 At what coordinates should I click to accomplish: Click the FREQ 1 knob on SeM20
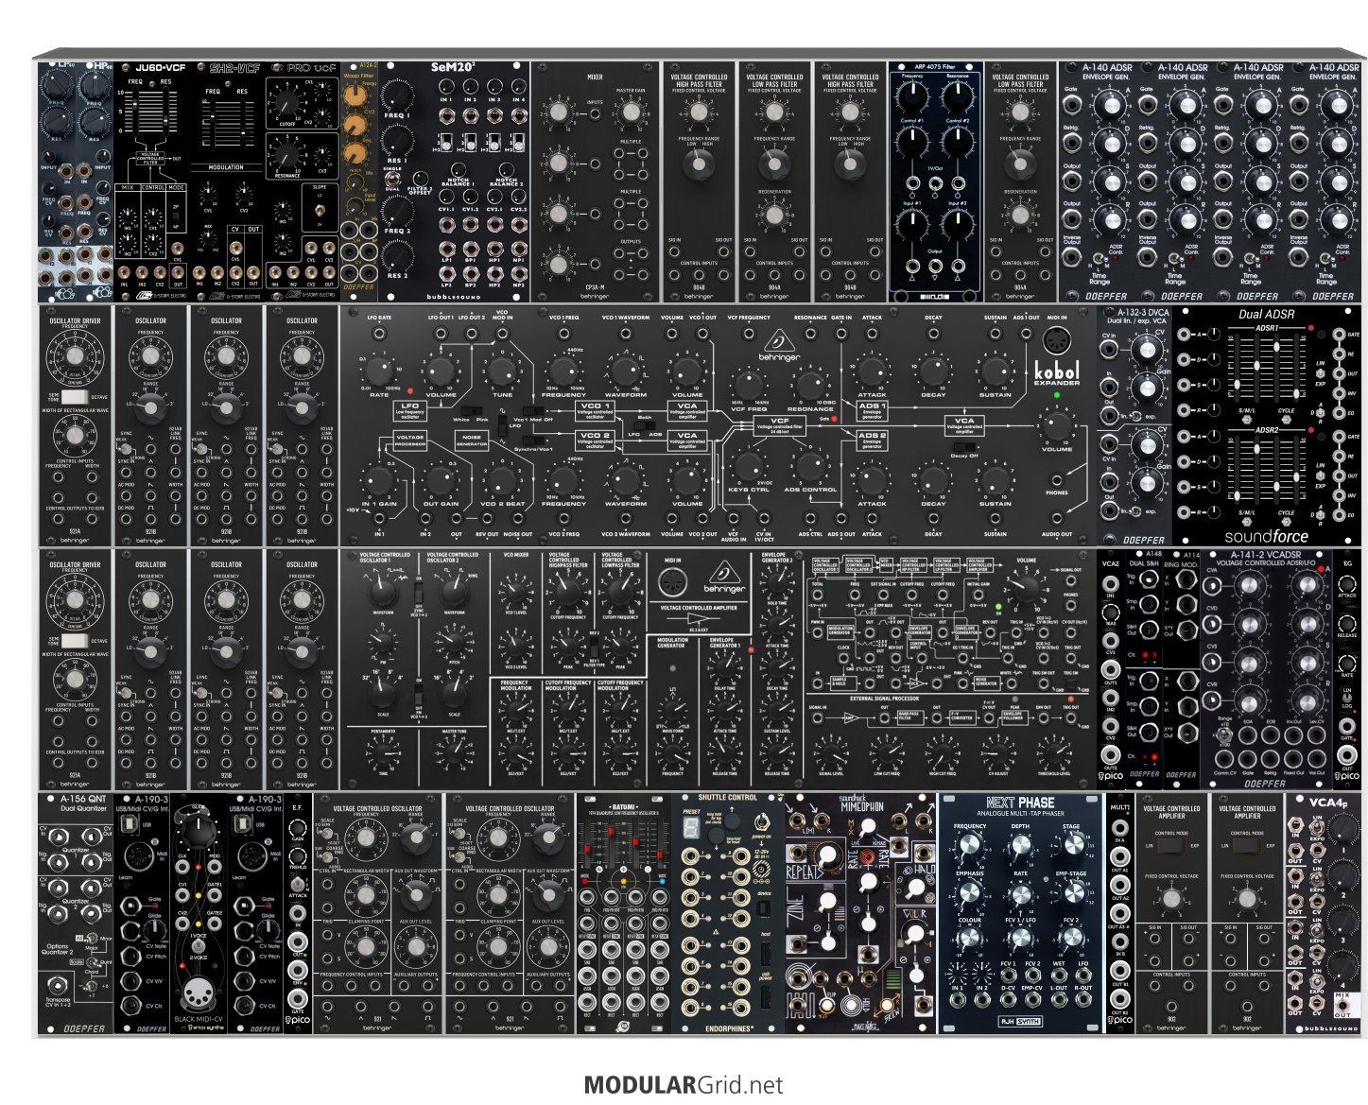tap(398, 95)
